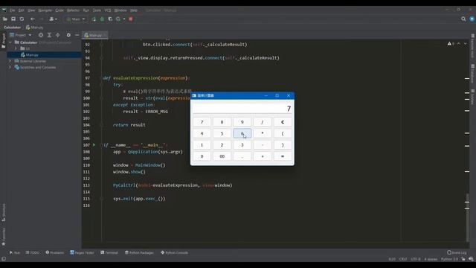The height and width of the screenshot is (268, 476).
Task: Open the Event Log
Action: pyautogui.click(x=457, y=253)
